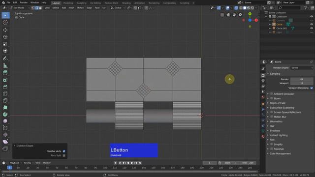Click the outliner search field

click(x=289, y=8)
